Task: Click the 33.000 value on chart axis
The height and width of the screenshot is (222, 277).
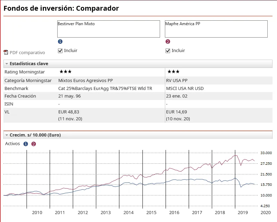Action: pyautogui.click(x=266, y=153)
